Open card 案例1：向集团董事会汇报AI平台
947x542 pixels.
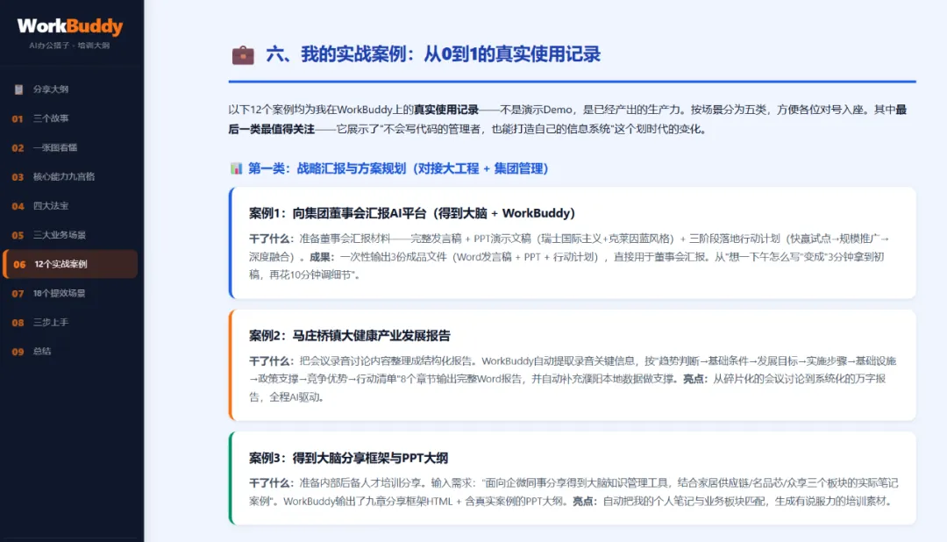pos(573,243)
